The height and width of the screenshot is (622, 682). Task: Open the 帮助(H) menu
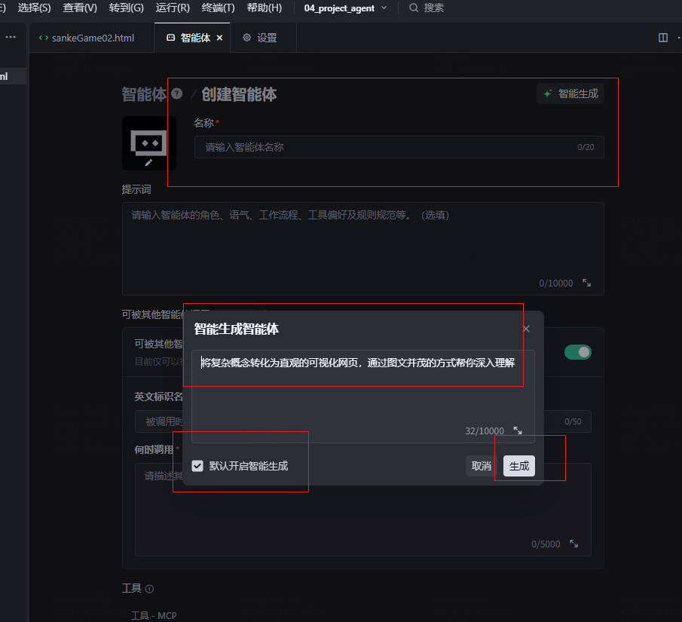[x=264, y=8]
